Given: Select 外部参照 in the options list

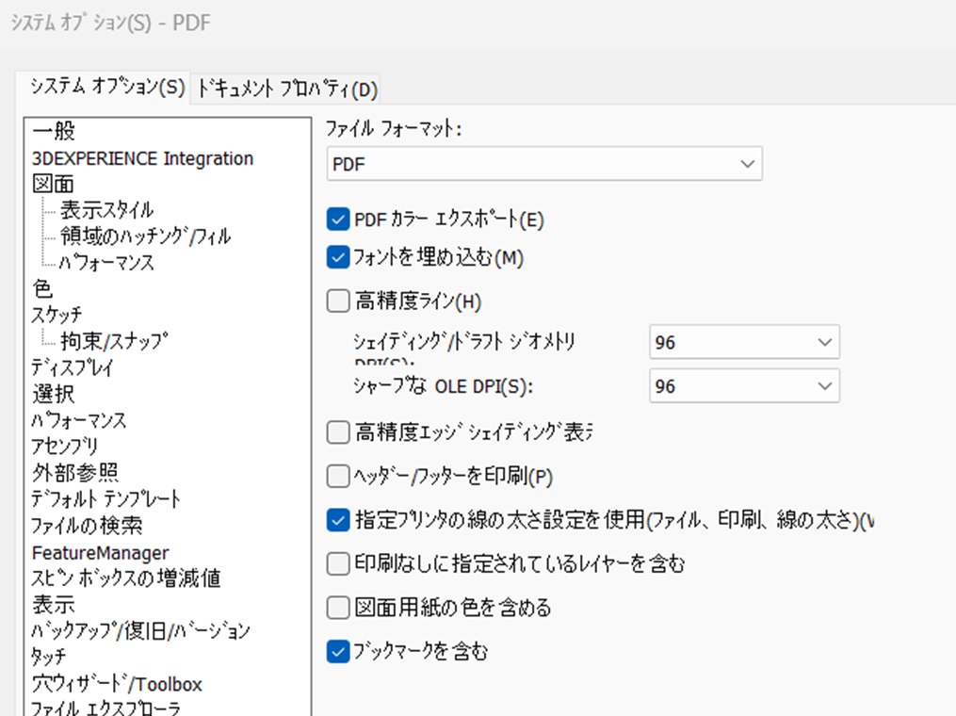Looking at the screenshot, I should click(x=75, y=473).
